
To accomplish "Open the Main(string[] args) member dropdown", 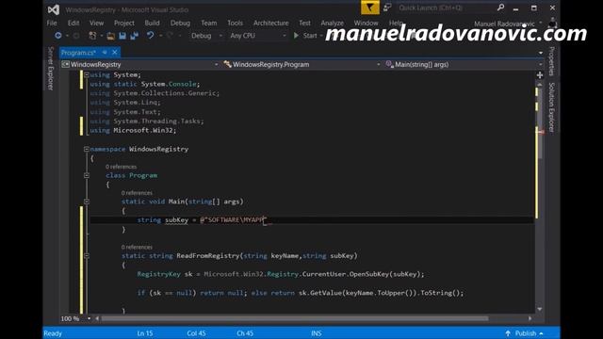I will [464, 65].
